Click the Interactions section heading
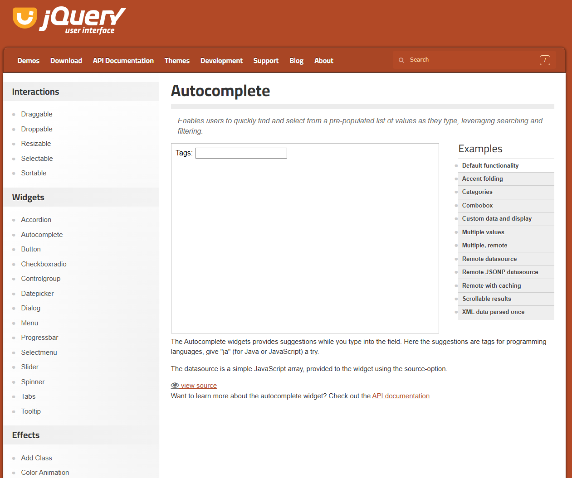572x478 pixels. tap(36, 92)
